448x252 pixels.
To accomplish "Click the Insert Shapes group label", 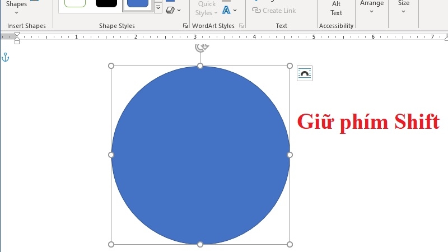I will pyautogui.click(x=26, y=26).
